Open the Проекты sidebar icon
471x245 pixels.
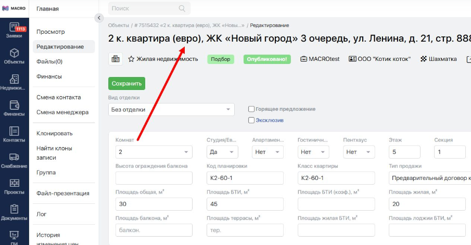pyautogui.click(x=14, y=183)
